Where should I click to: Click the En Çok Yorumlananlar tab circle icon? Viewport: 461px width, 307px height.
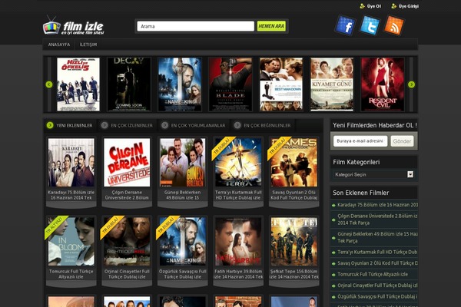point(164,125)
